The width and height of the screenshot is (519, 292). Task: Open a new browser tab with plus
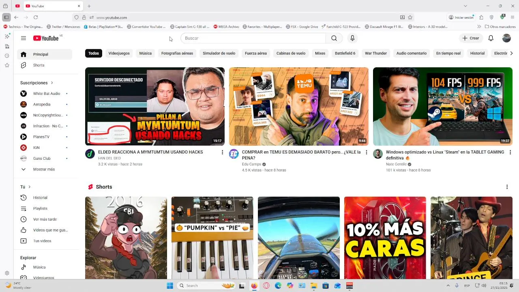coord(89,6)
